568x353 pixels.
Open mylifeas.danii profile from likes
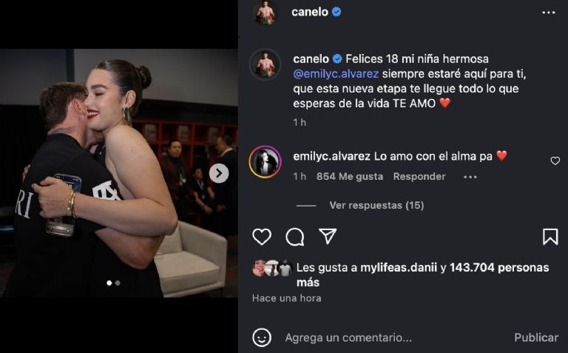click(x=399, y=267)
